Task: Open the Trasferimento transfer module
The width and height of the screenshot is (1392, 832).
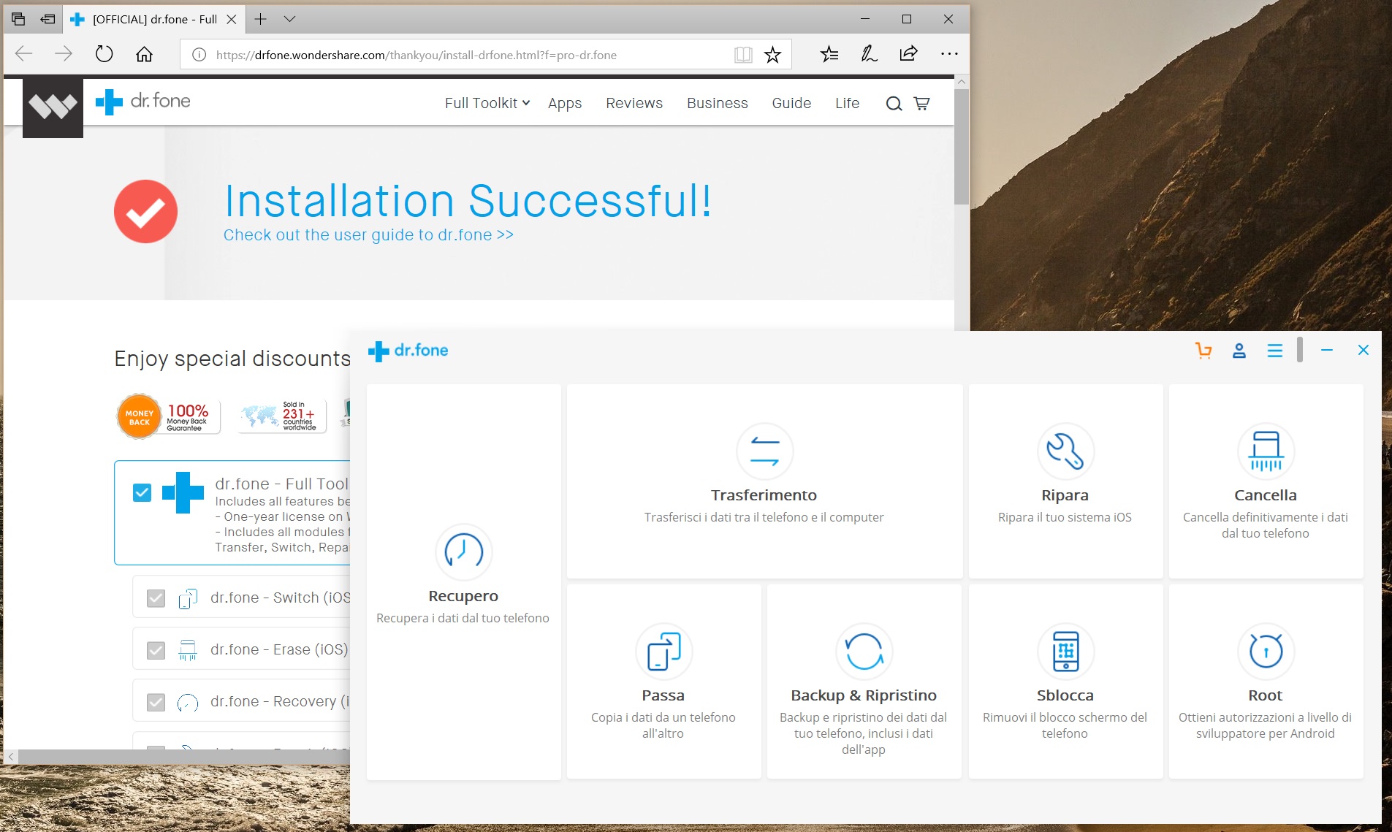Action: click(764, 481)
